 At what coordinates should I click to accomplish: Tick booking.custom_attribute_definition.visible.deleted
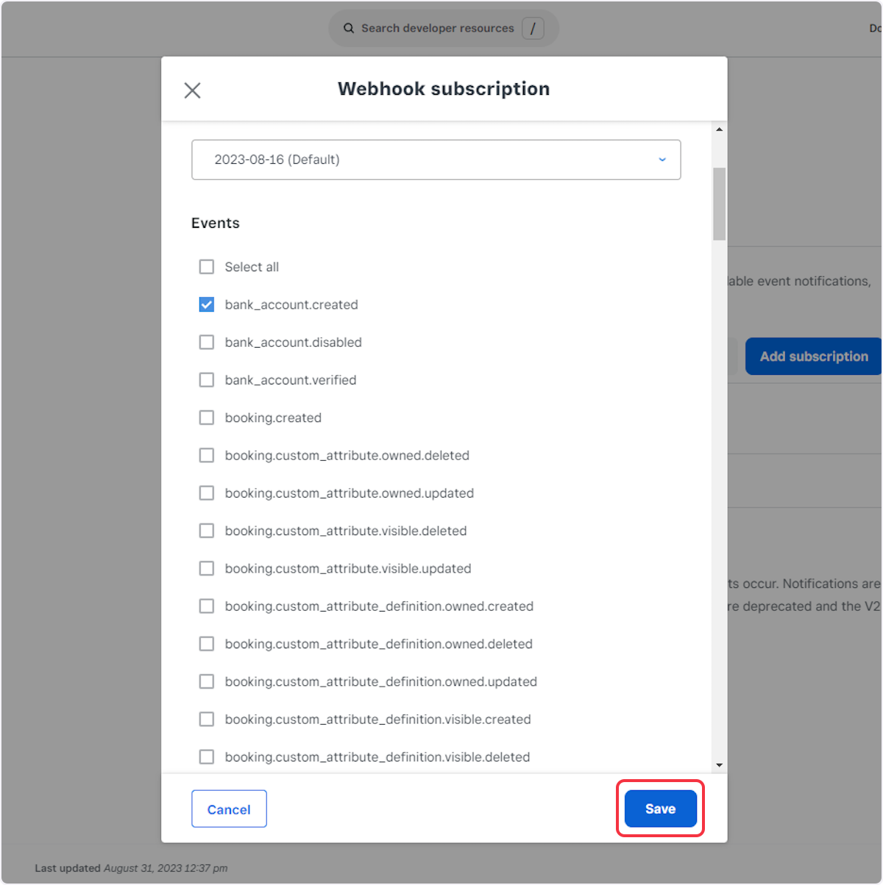(x=207, y=757)
